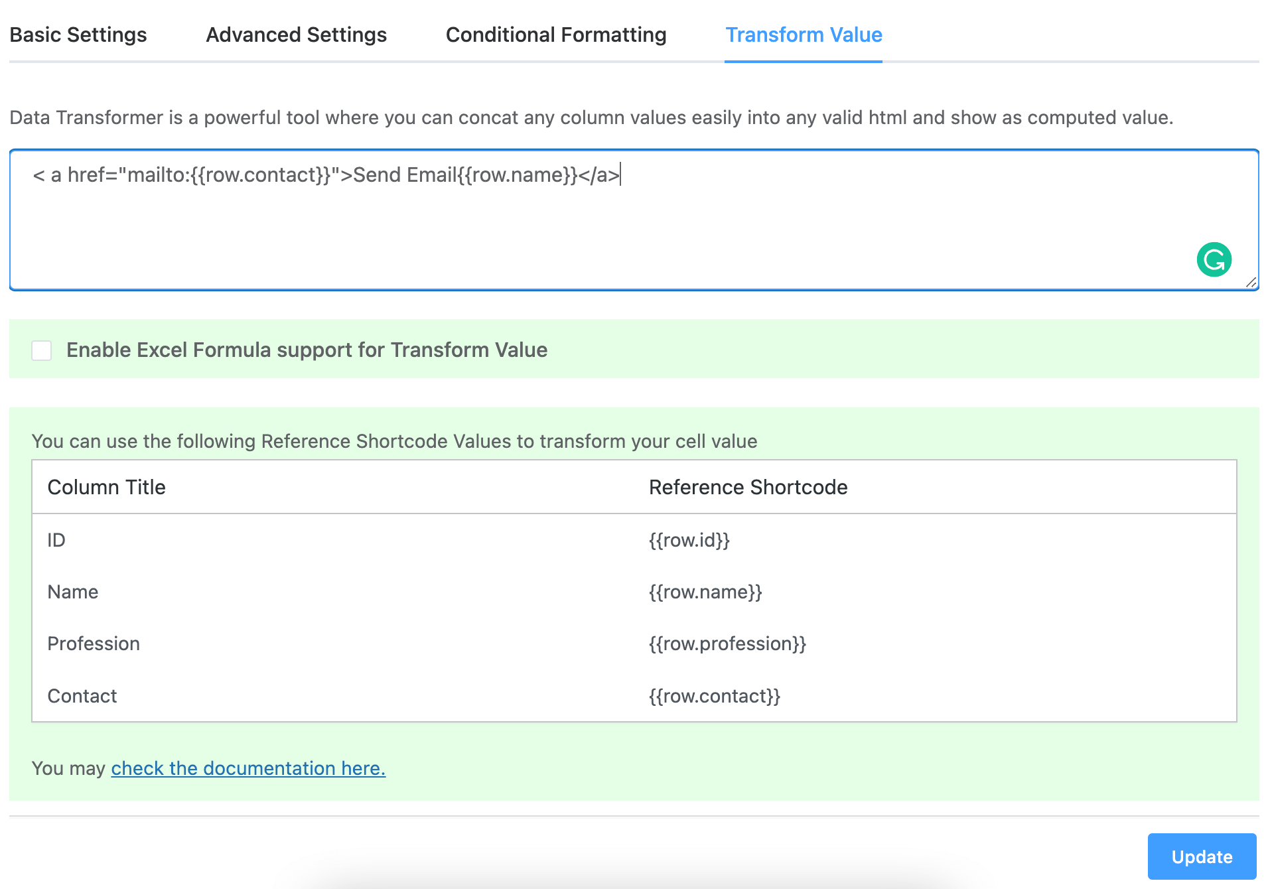Select the Transform Value tab
The image size is (1270, 889).
click(804, 34)
